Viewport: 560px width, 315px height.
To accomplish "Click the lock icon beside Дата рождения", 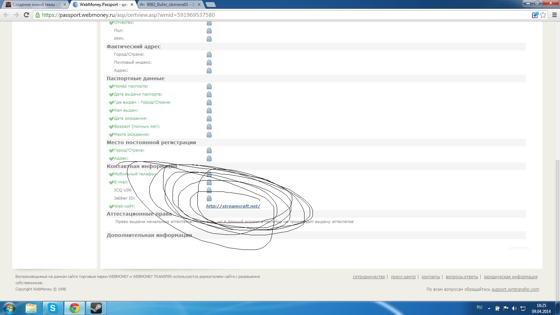I will 209,119.
